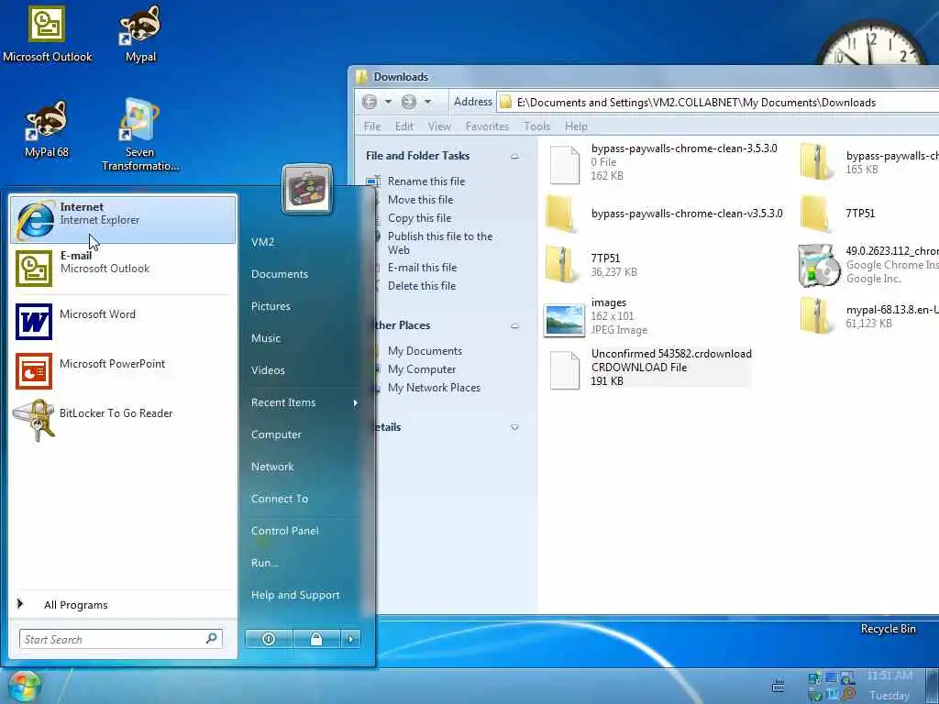Click Delete this file task link
This screenshot has width=939, height=704.
tap(422, 286)
